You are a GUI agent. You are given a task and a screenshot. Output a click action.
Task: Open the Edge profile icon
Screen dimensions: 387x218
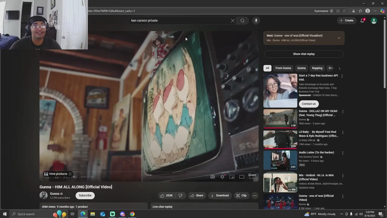pos(368,11)
